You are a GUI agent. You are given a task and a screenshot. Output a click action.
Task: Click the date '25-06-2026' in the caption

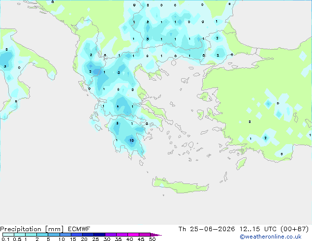point(212,229)
